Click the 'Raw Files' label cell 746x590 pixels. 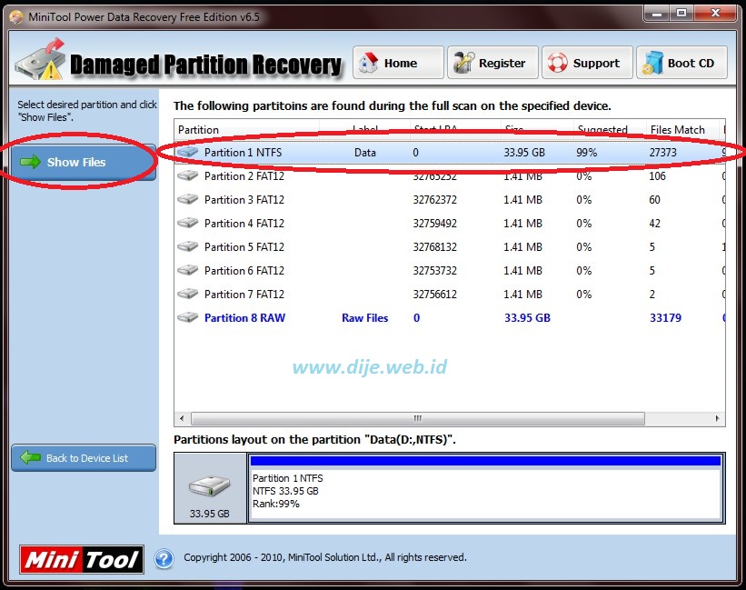click(x=365, y=318)
